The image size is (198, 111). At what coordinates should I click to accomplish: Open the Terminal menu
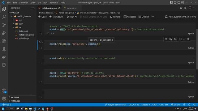click(54, 2)
